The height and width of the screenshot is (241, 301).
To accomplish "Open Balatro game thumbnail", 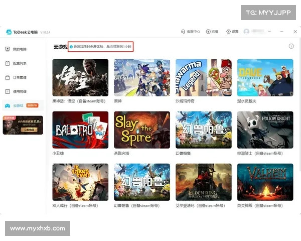I will coord(80,130).
